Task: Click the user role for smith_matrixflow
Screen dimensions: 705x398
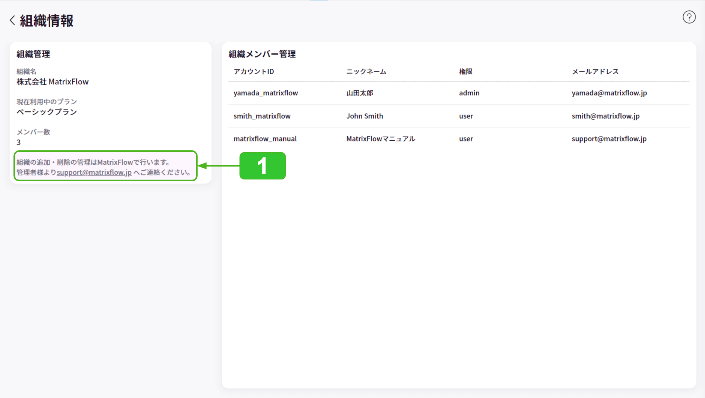Action: click(466, 116)
